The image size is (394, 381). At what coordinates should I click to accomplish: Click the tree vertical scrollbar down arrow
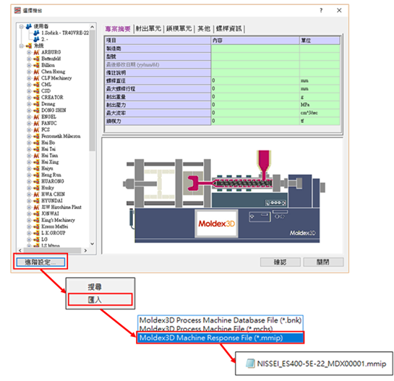pos(93,244)
